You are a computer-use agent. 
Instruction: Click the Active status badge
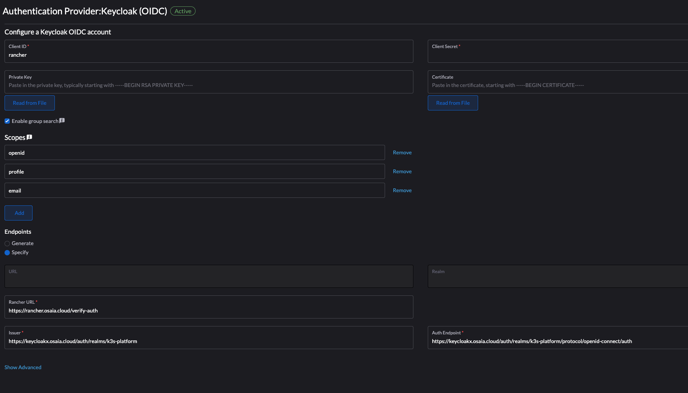coord(183,11)
